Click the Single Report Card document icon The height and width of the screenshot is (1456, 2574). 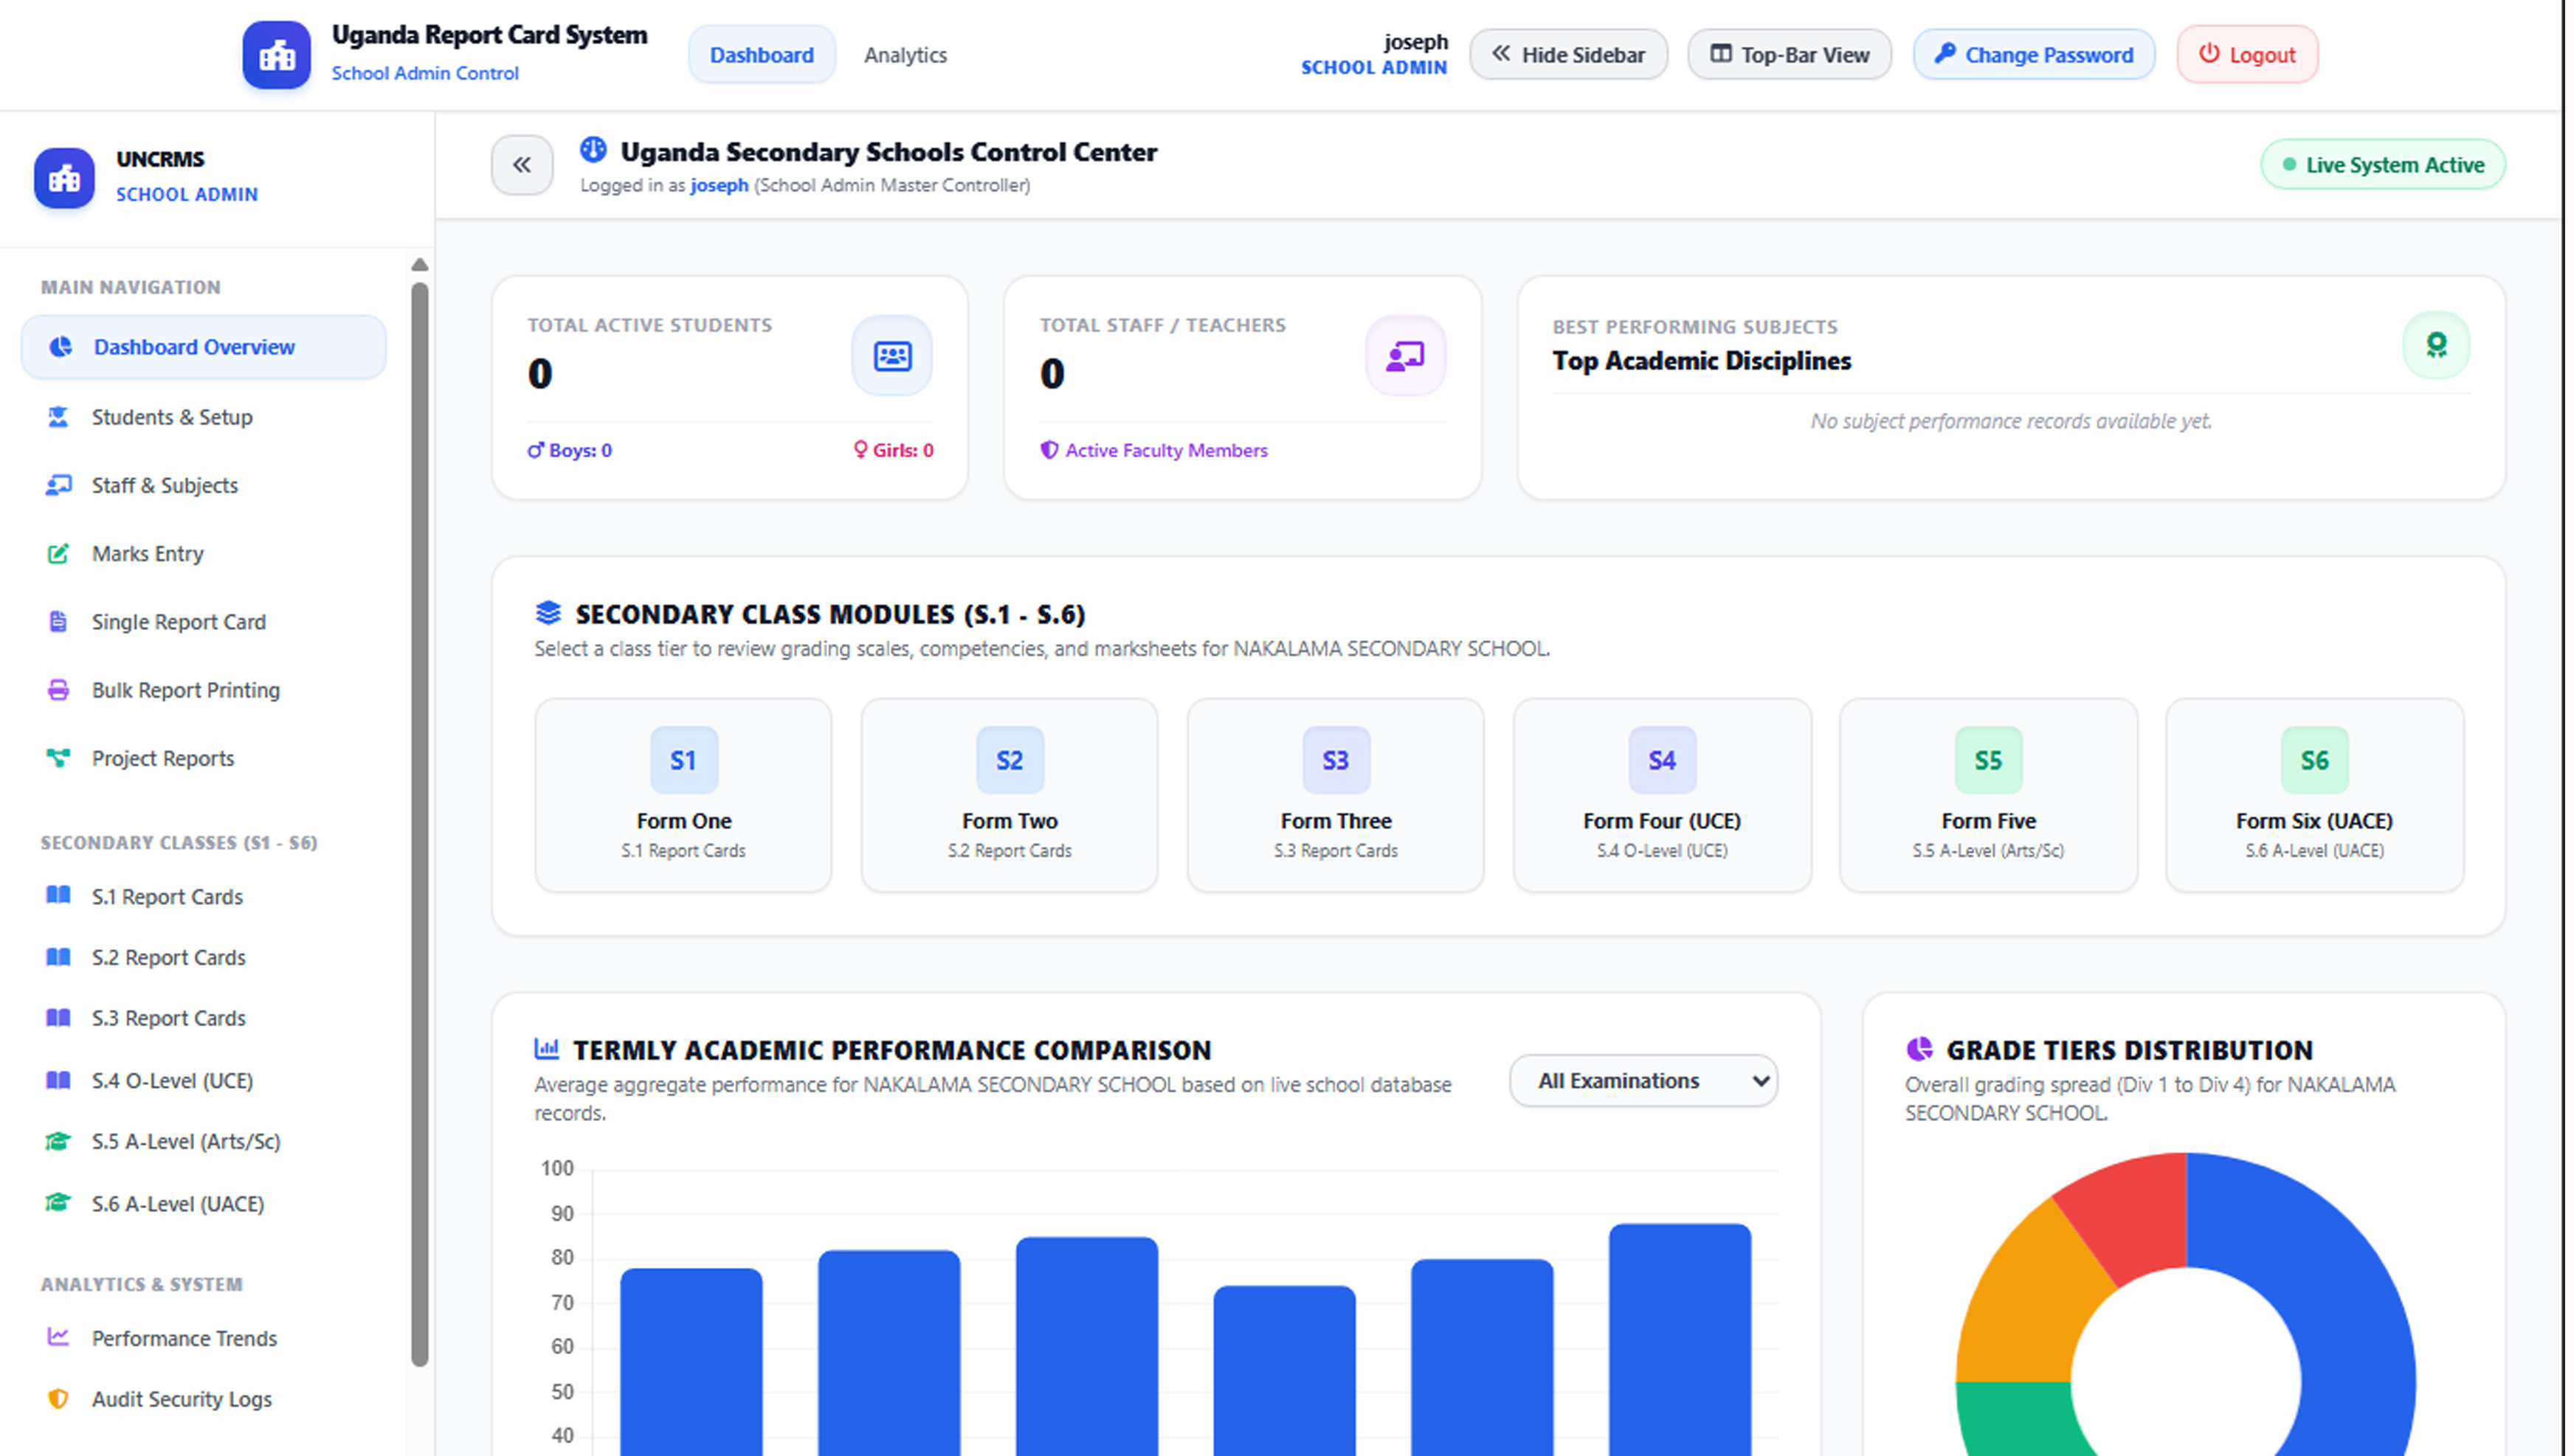[58, 622]
